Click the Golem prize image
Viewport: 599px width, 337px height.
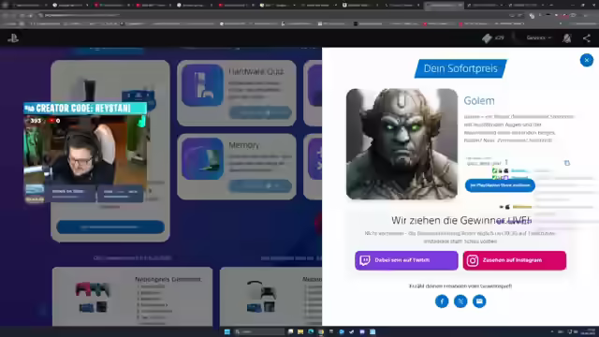pyautogui.click(x=402, y=144)
